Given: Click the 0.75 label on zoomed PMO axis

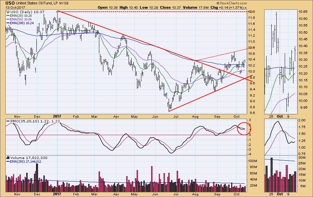Looking at the screenshot, I should (x=302, y=154).
